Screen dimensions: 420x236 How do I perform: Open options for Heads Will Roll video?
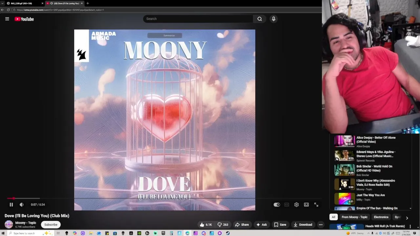[410, 226]
